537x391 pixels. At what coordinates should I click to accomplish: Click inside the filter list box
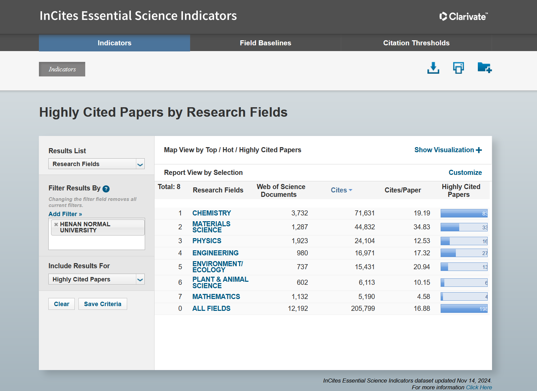click(96, 243)
